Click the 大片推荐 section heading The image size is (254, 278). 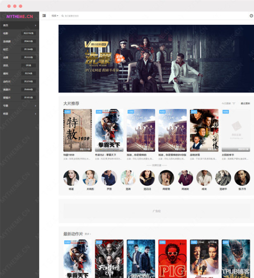pos(71,104)
